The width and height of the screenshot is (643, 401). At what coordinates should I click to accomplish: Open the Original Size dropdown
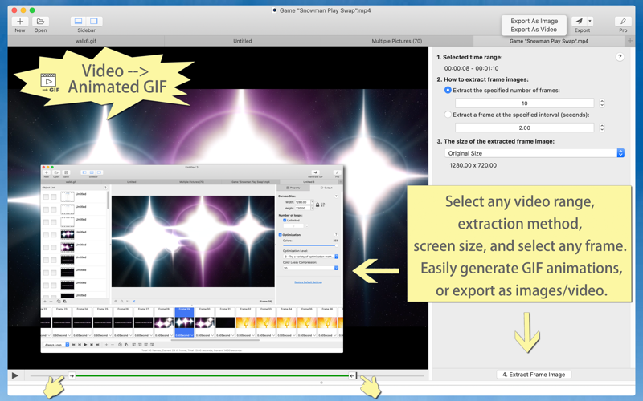coord(534,153)
